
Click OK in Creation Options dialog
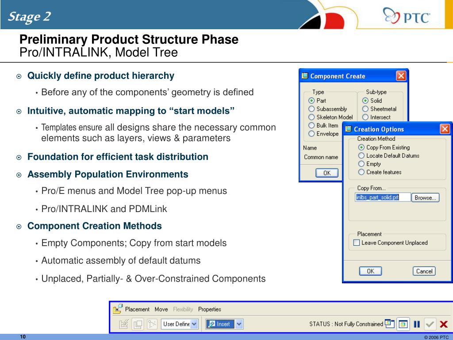pyautogui.click(x=370, y=271)
